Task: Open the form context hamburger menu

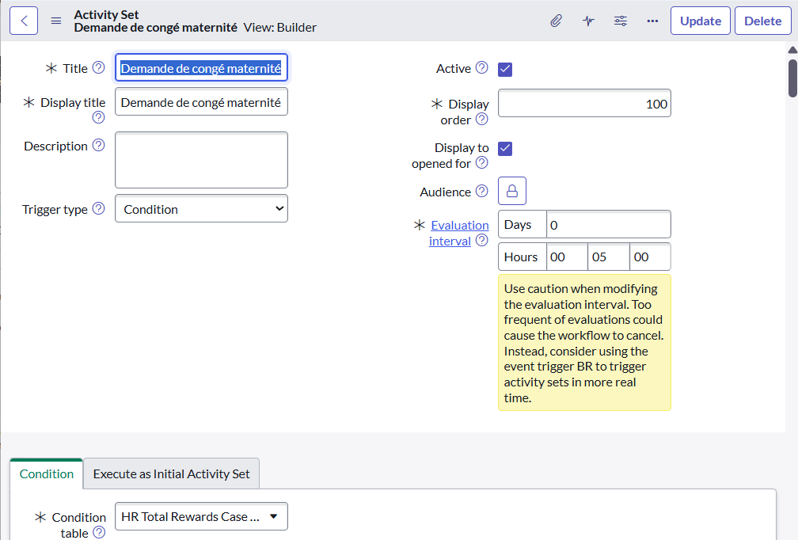Action: click(56, 21)
